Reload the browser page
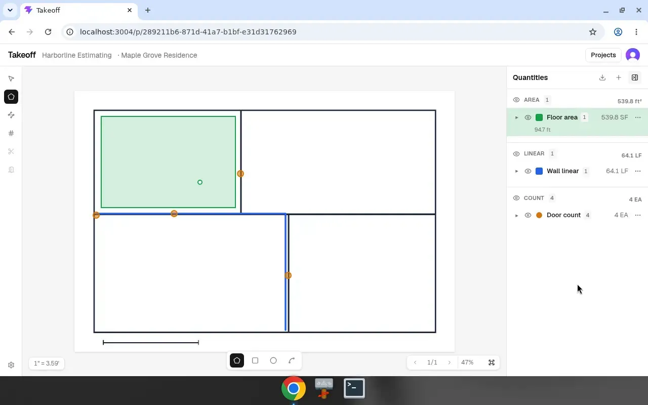This screenshot has width=648, height=405. coord(48,32)
